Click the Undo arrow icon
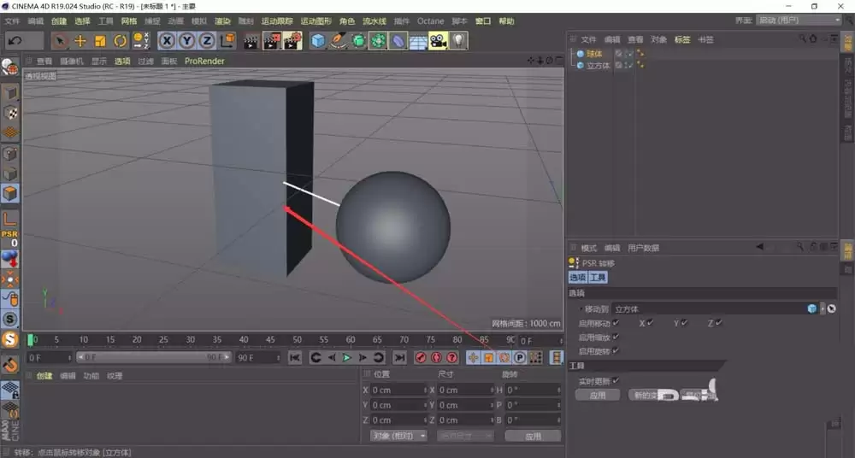The height and width of the screenshot is (458, 855). pos(15,40)
